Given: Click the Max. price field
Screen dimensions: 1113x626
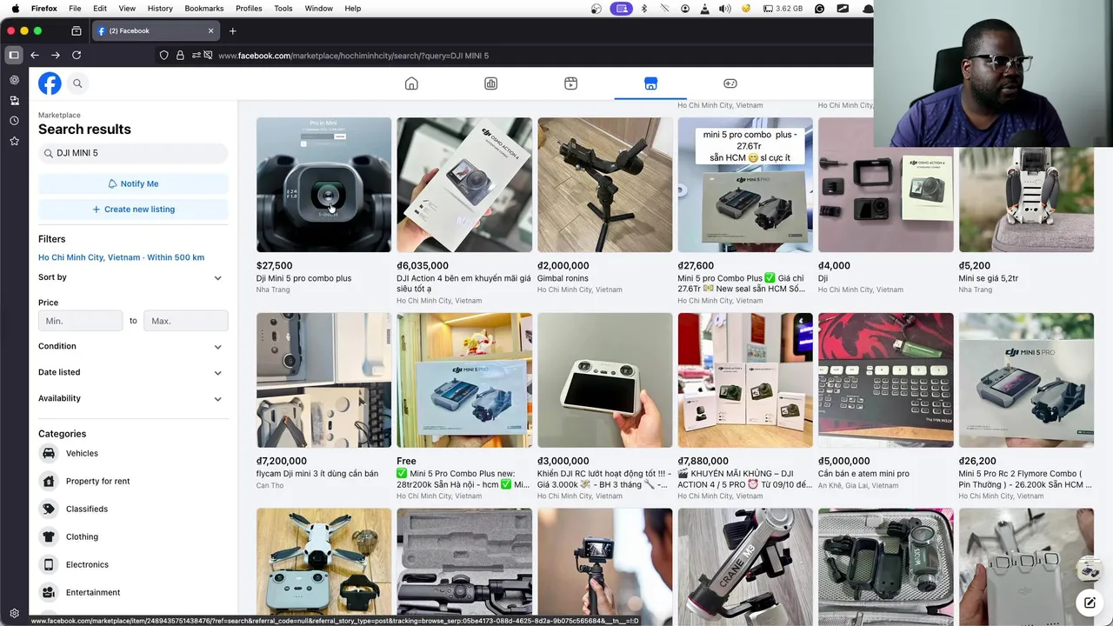Looking at the screenshot, I should pyautogui.click(x=185, y=321).
